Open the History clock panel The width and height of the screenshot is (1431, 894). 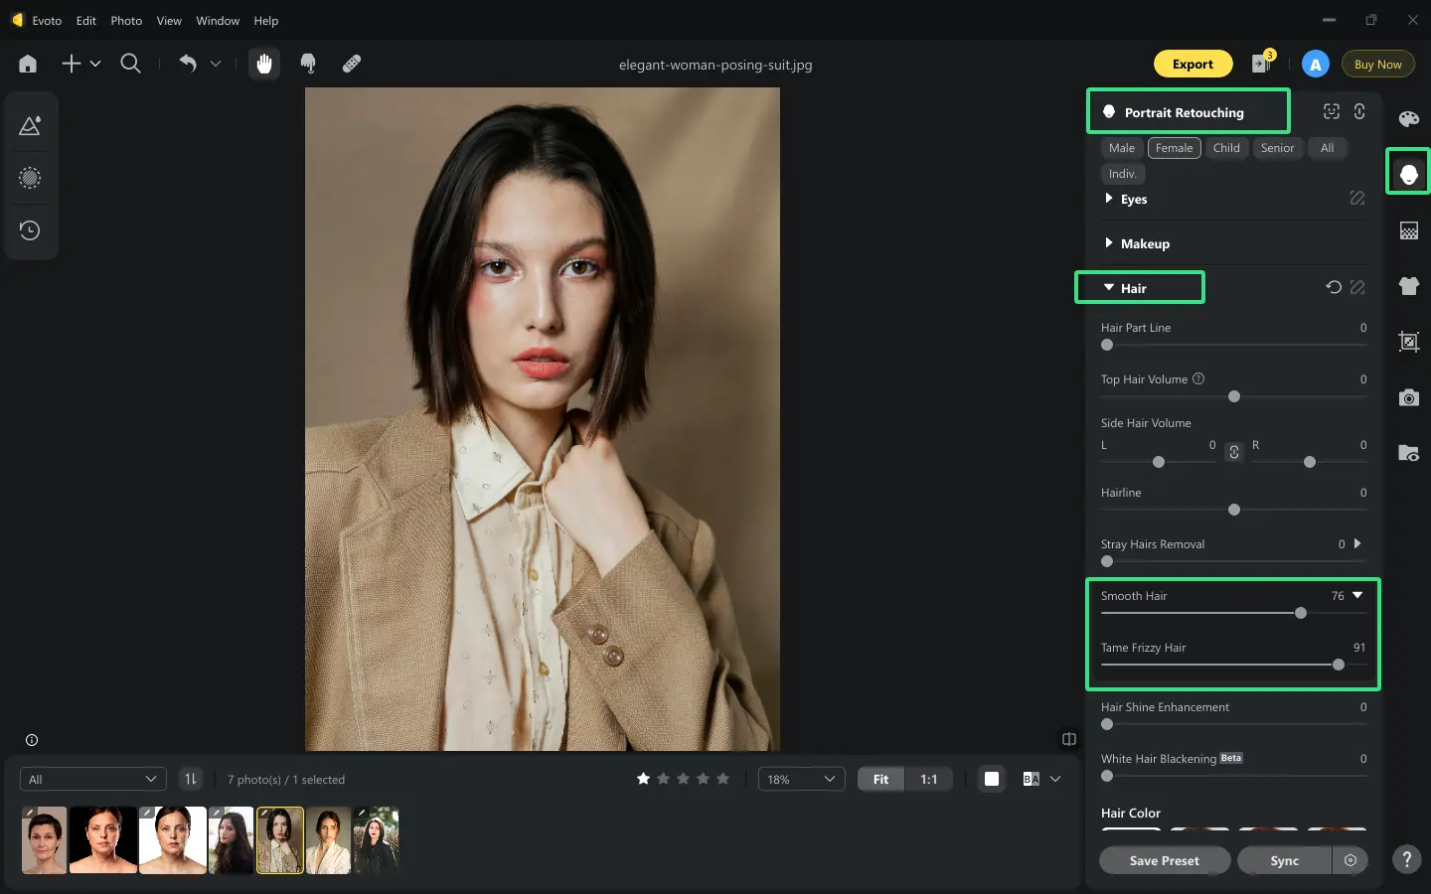[30, 230]
